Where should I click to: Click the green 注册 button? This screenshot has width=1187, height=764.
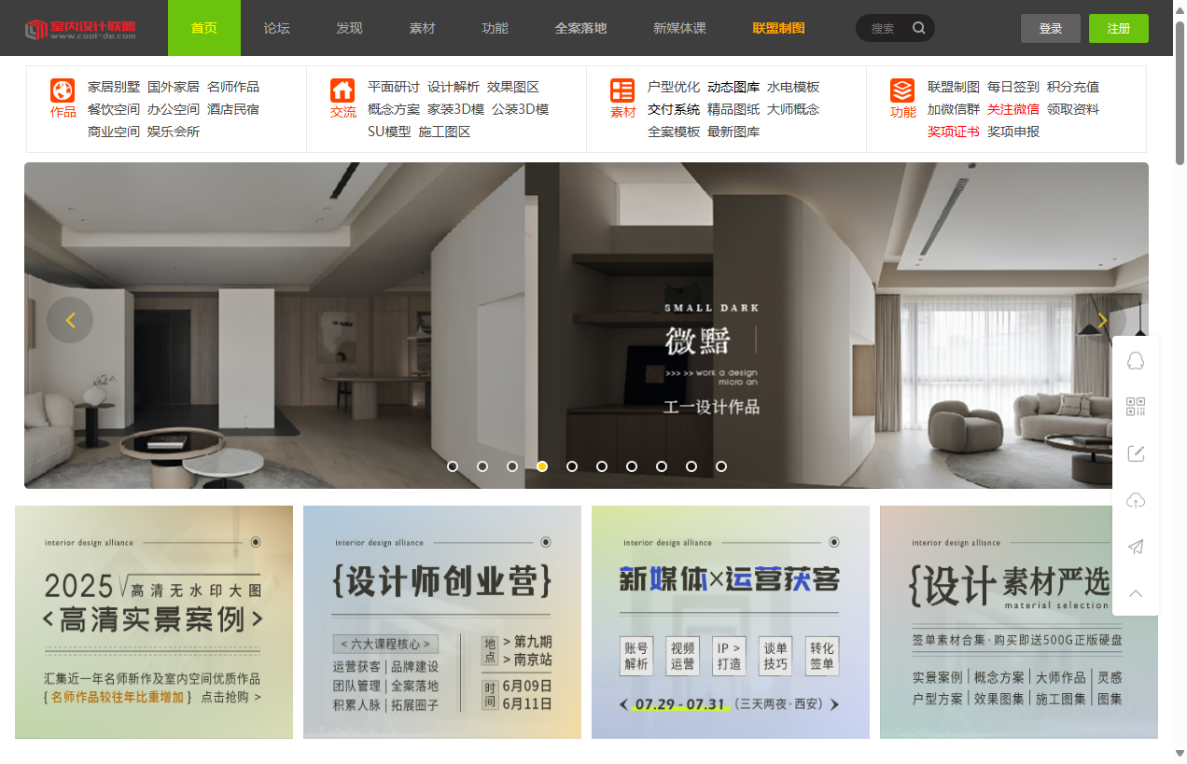pyautogui.click(x=1118, y=28)
